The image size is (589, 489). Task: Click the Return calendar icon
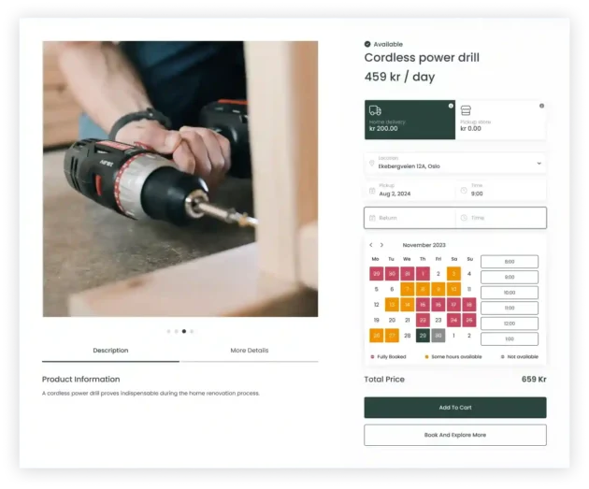[372, 218]
